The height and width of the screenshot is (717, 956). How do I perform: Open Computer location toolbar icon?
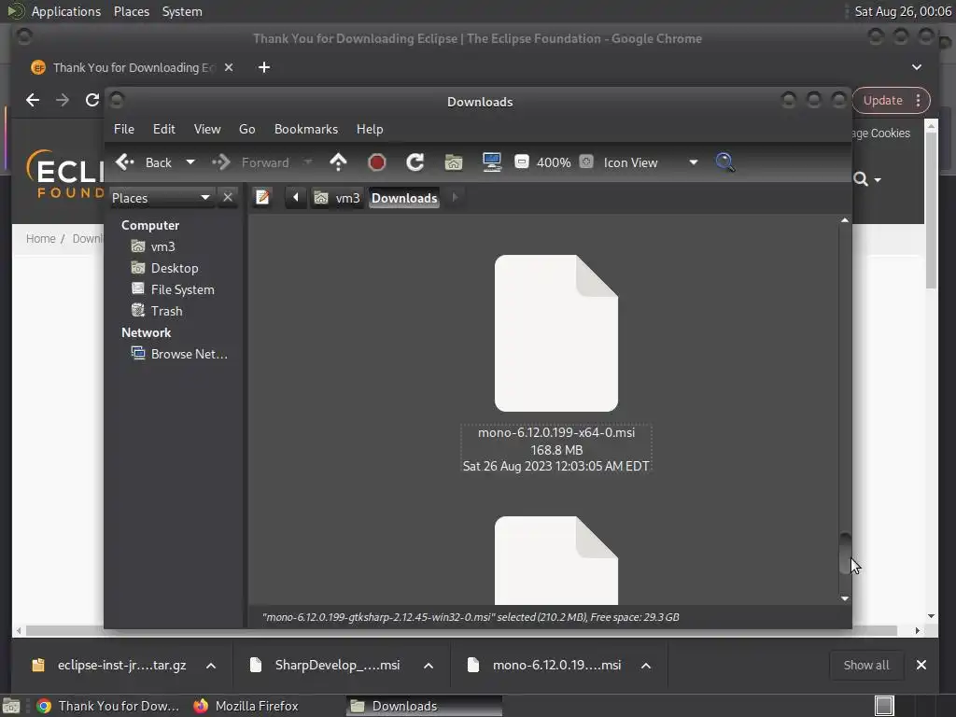click(x=492, y=162)
